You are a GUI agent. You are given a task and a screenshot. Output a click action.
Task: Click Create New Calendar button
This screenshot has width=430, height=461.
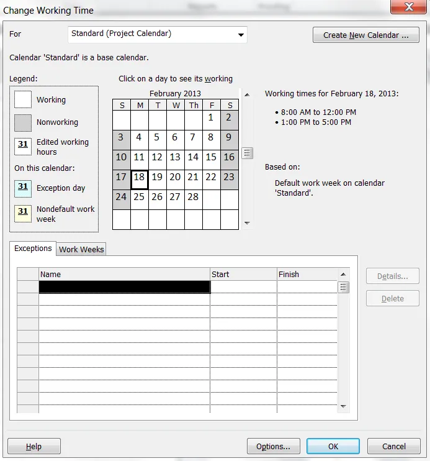point(365,35)
